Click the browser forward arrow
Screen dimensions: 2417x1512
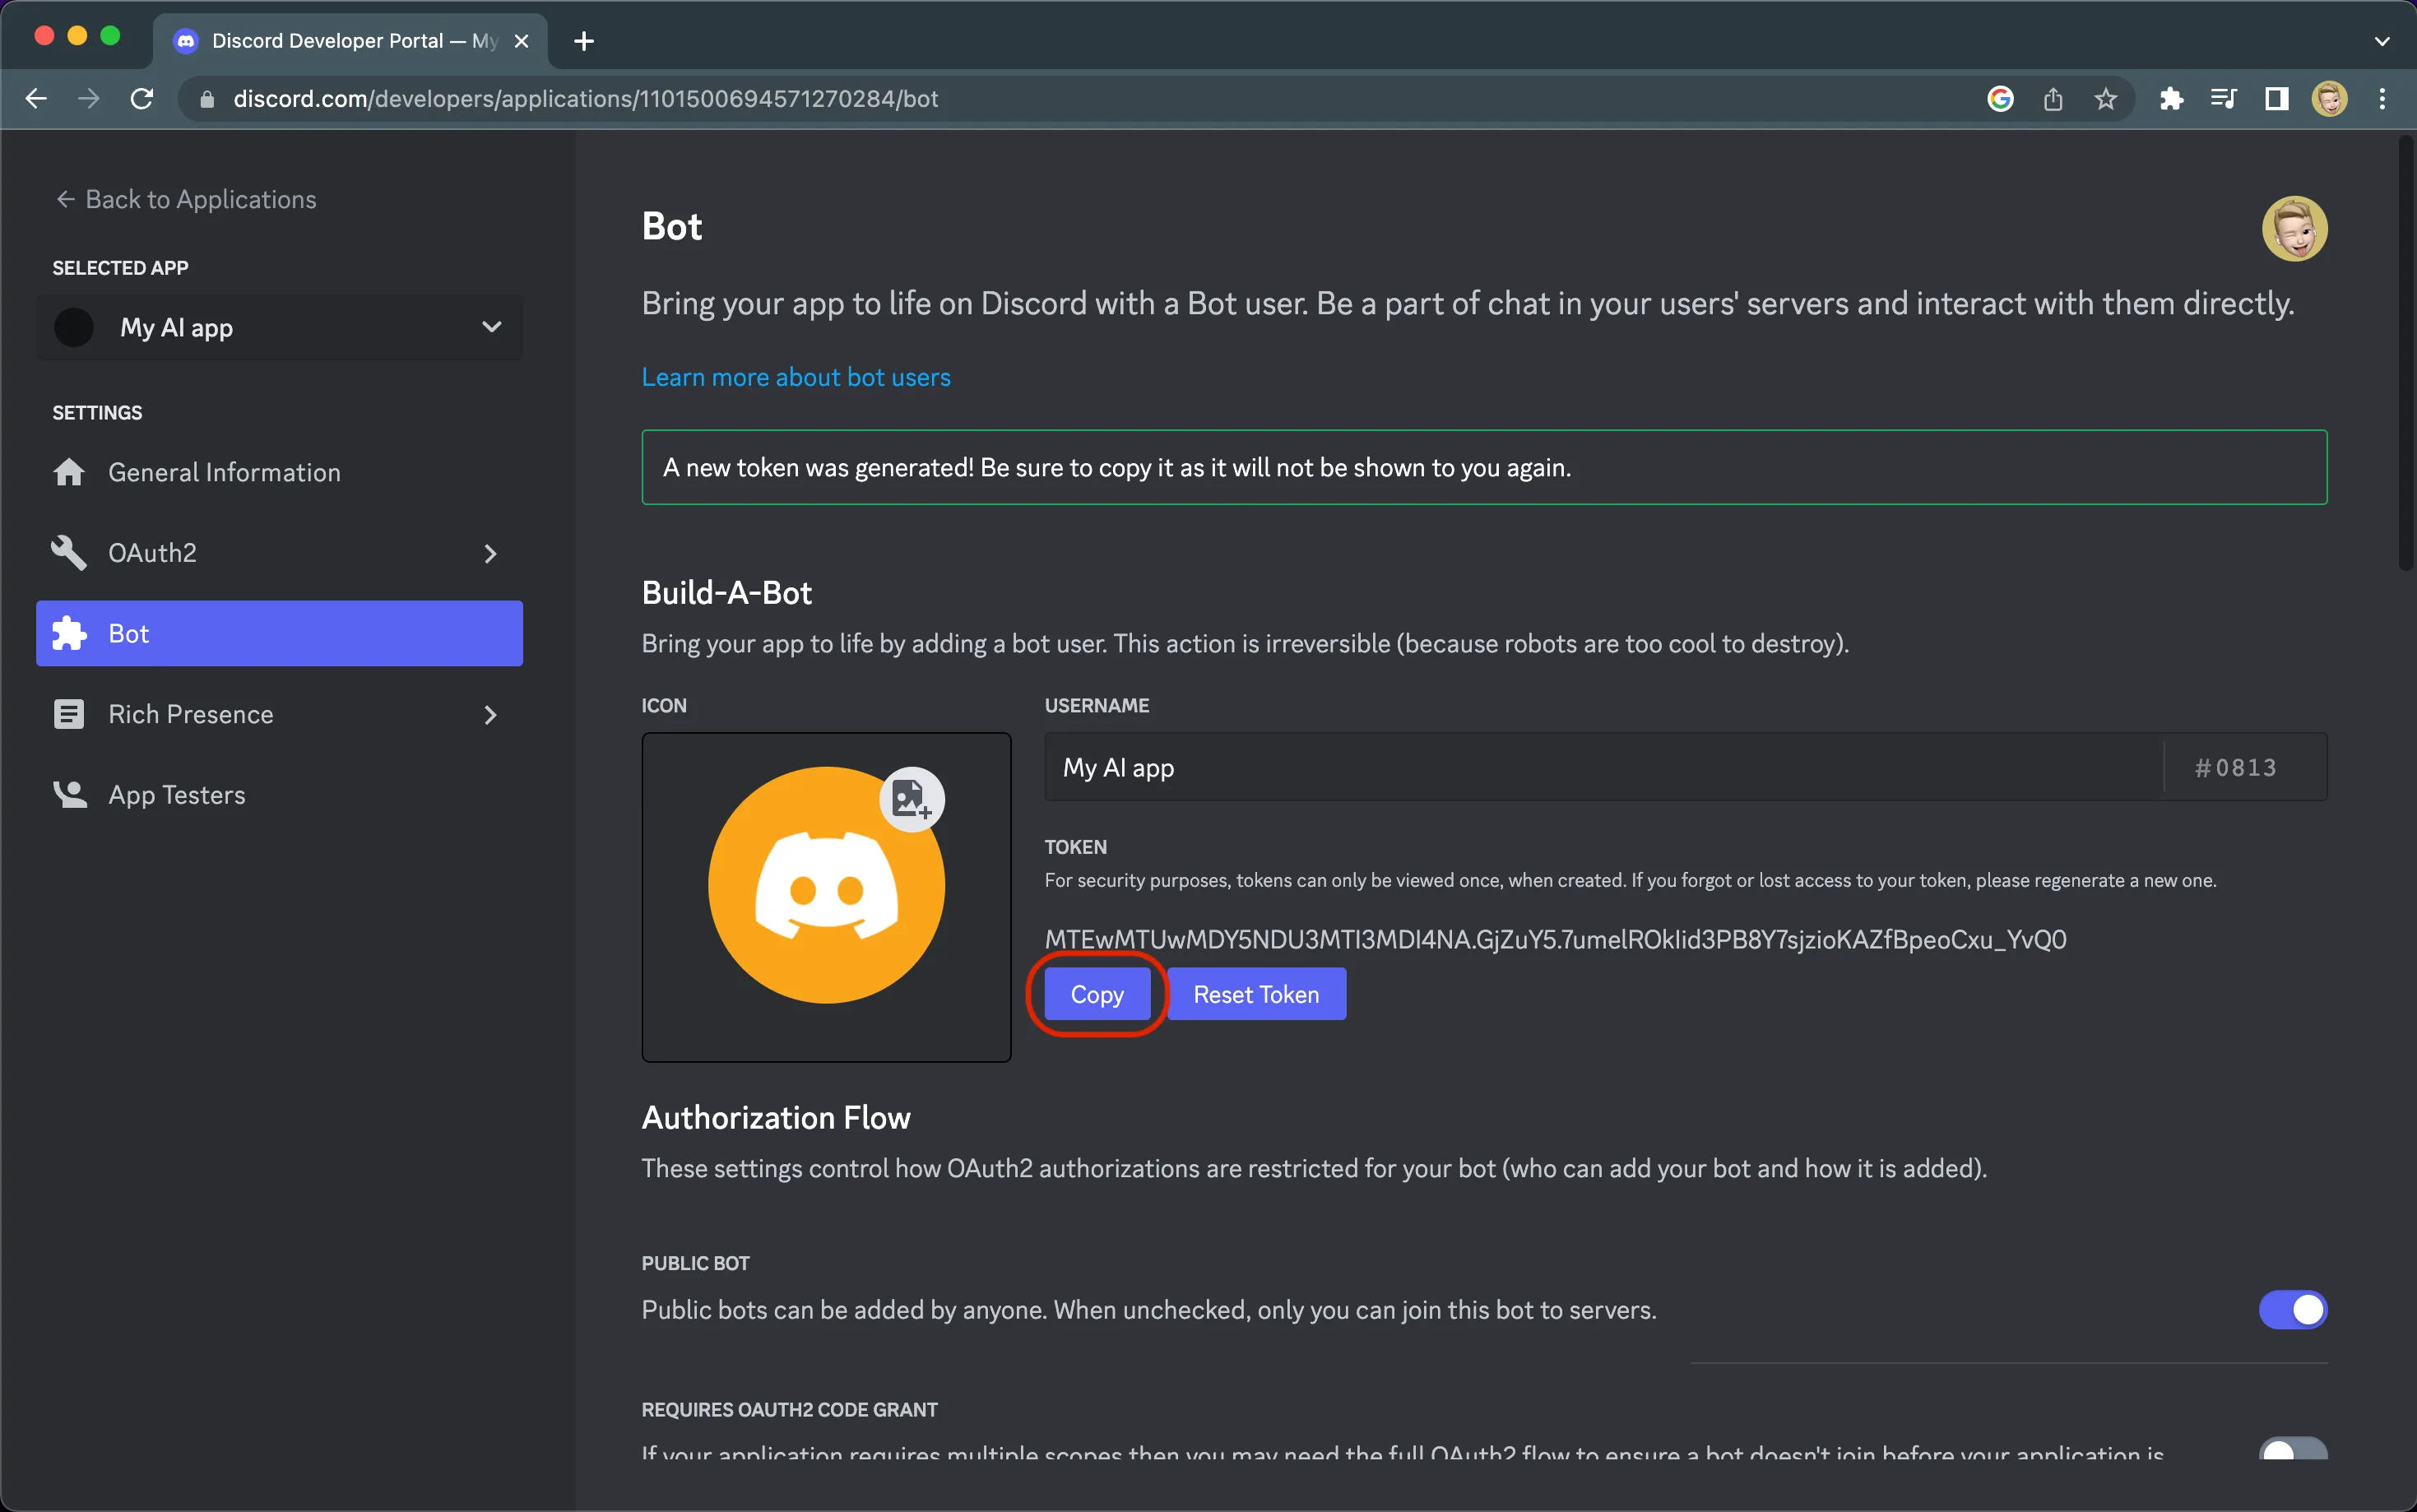(89, 98)
